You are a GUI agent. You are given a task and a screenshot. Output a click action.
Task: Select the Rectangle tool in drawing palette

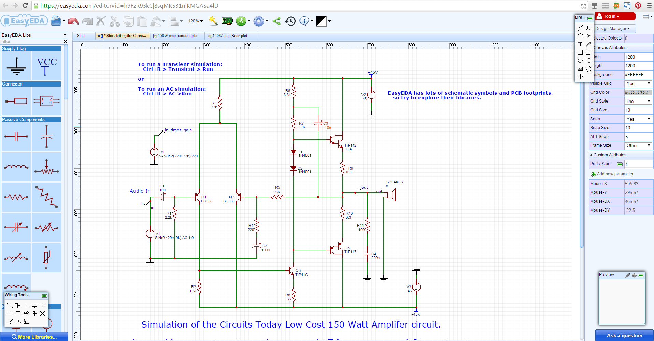point(580,52)
